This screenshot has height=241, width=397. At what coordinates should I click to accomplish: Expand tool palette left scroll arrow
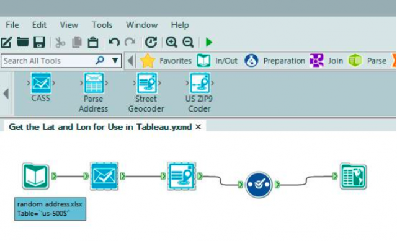6,94
